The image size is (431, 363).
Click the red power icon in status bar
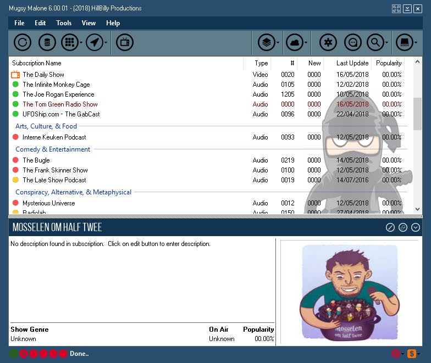[395, 354]
